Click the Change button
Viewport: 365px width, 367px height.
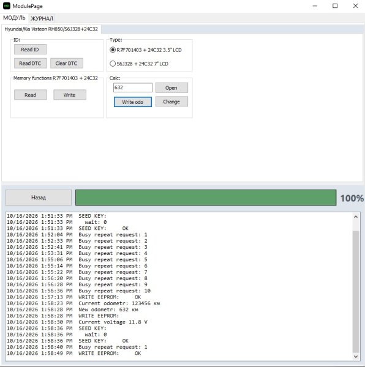171,102
